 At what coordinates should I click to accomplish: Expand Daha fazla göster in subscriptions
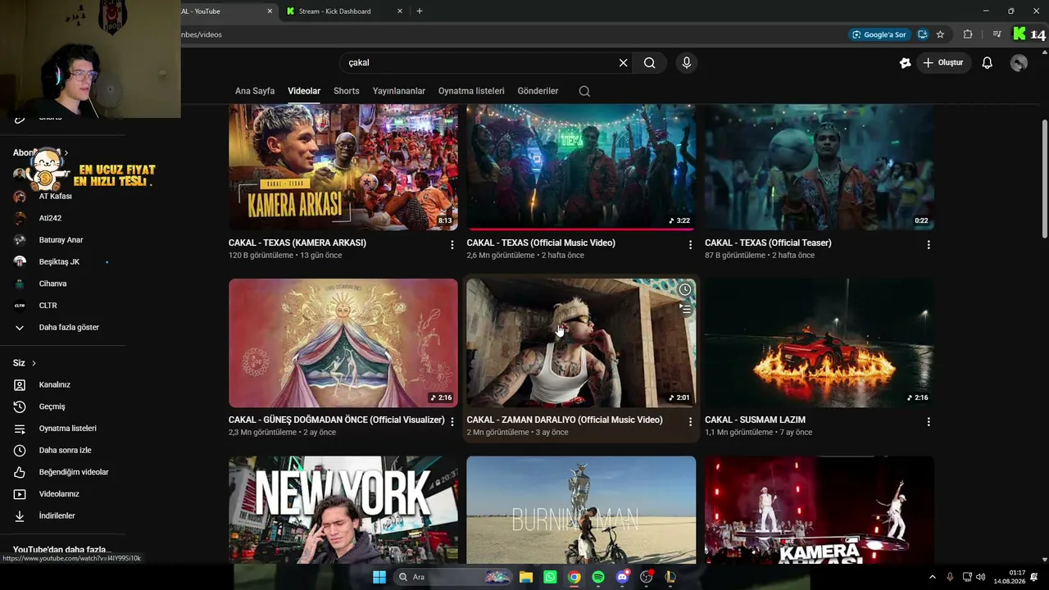pyautogui.click(x=69, y=327)
